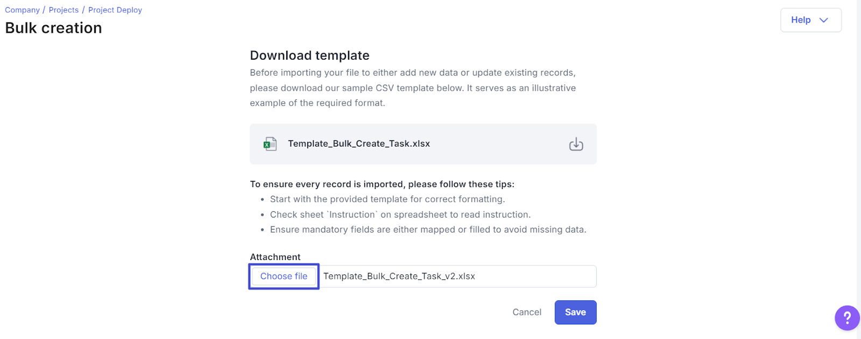Click the tip about the Instruction sheet
This screenshot has width=861, height=339.
click(x=400, y=214)
